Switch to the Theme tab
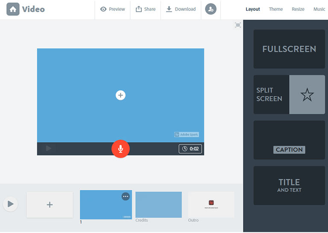 pos(276,9)
